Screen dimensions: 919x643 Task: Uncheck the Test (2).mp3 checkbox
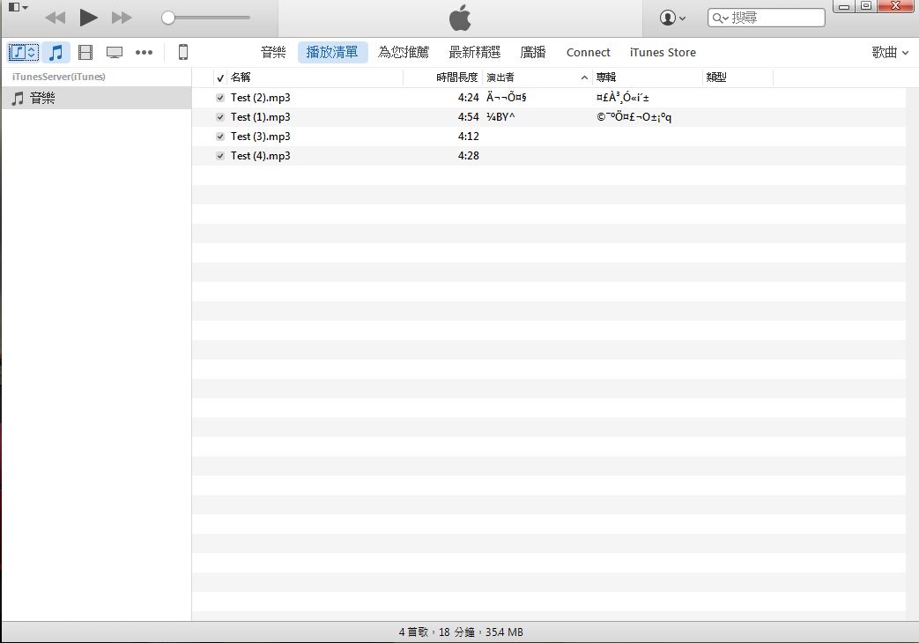[x=220, y=98]
